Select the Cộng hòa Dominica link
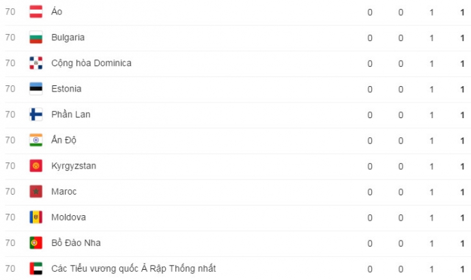Image resolution: width=471 pixels, height=280 pixels. [91, 64]
